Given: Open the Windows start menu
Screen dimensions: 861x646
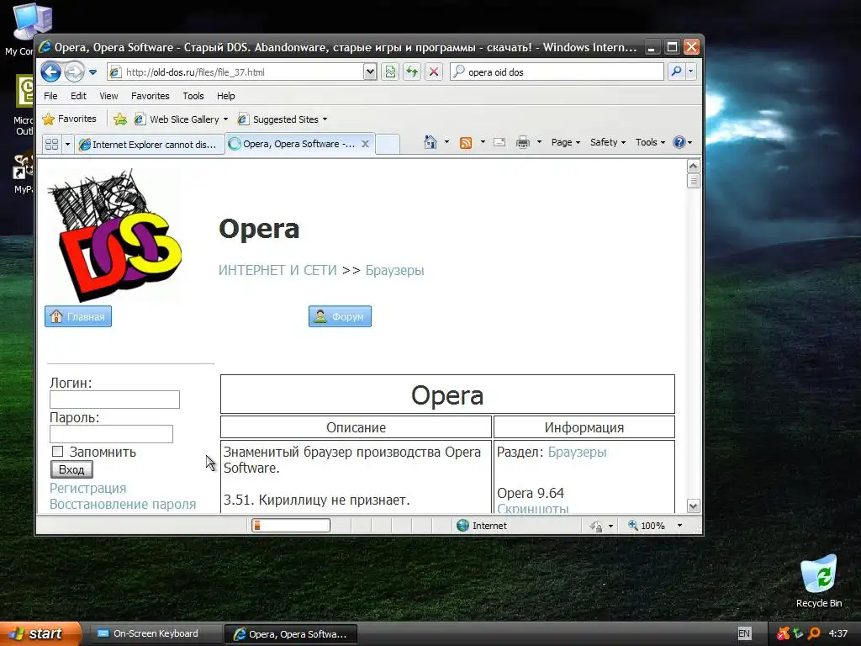Looking at the screenshot, I should [x=41, y=634].
